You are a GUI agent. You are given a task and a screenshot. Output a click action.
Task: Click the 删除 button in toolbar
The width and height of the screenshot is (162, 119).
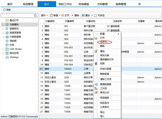coord(75,15)
